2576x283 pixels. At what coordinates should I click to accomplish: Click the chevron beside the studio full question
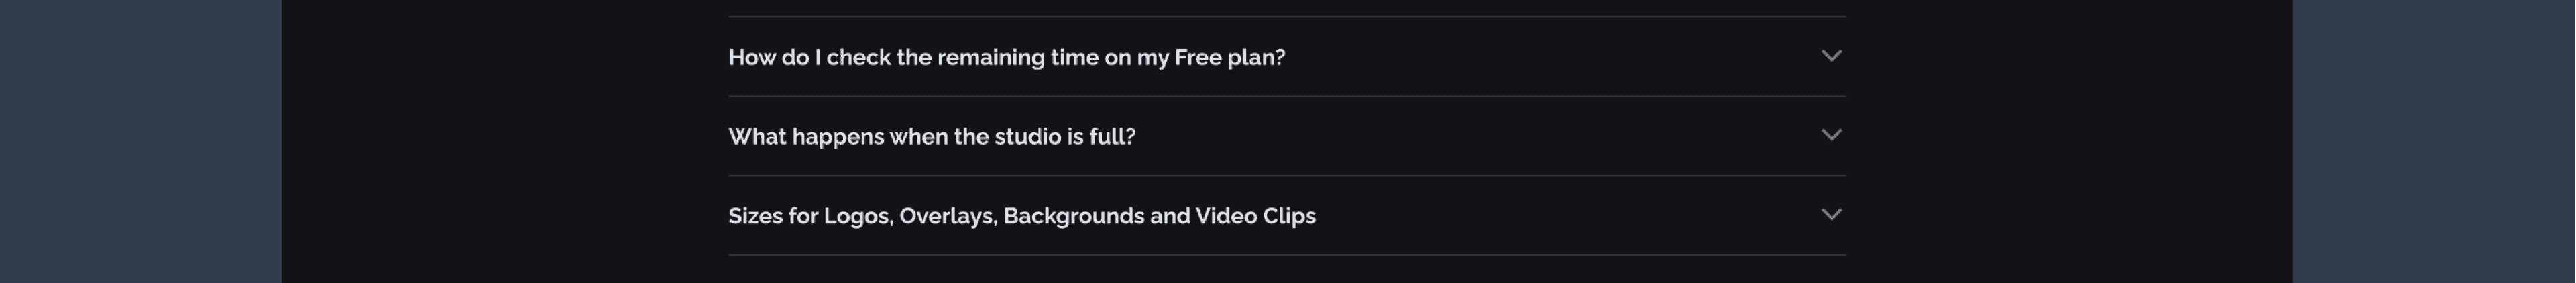[1830, 136]
